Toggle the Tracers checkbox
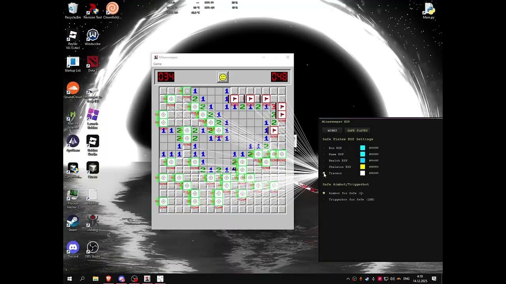Image resolution: width=506 pixels, height=284 pixels. [324, 173]
